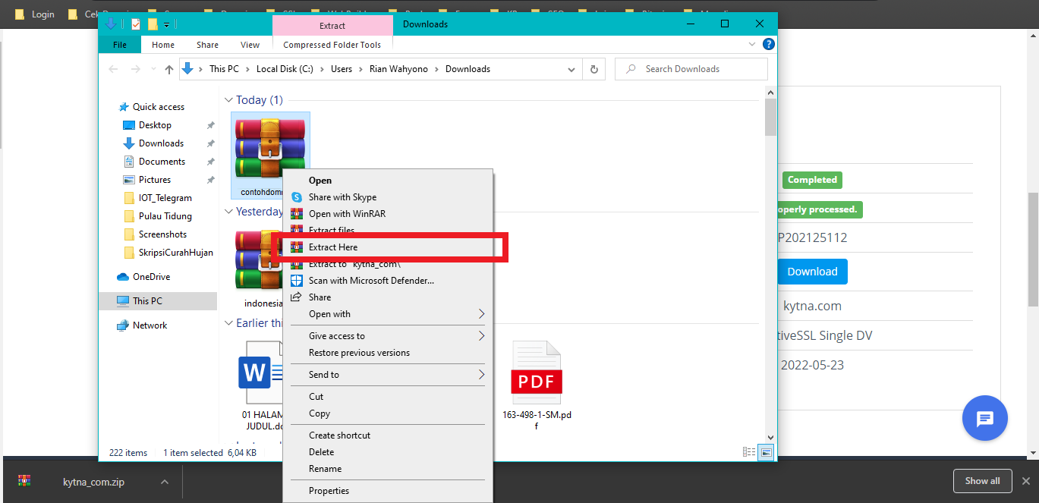Select Extract Here from context menu

click(333, 247)
